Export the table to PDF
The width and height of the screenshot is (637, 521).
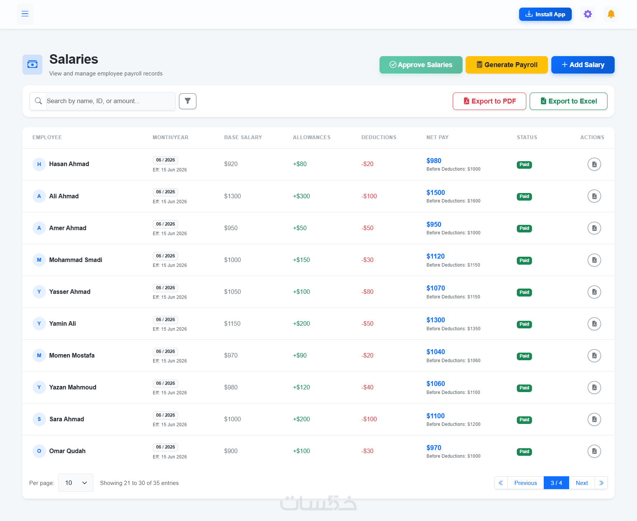pyautogui.click(x=490, y=101)
